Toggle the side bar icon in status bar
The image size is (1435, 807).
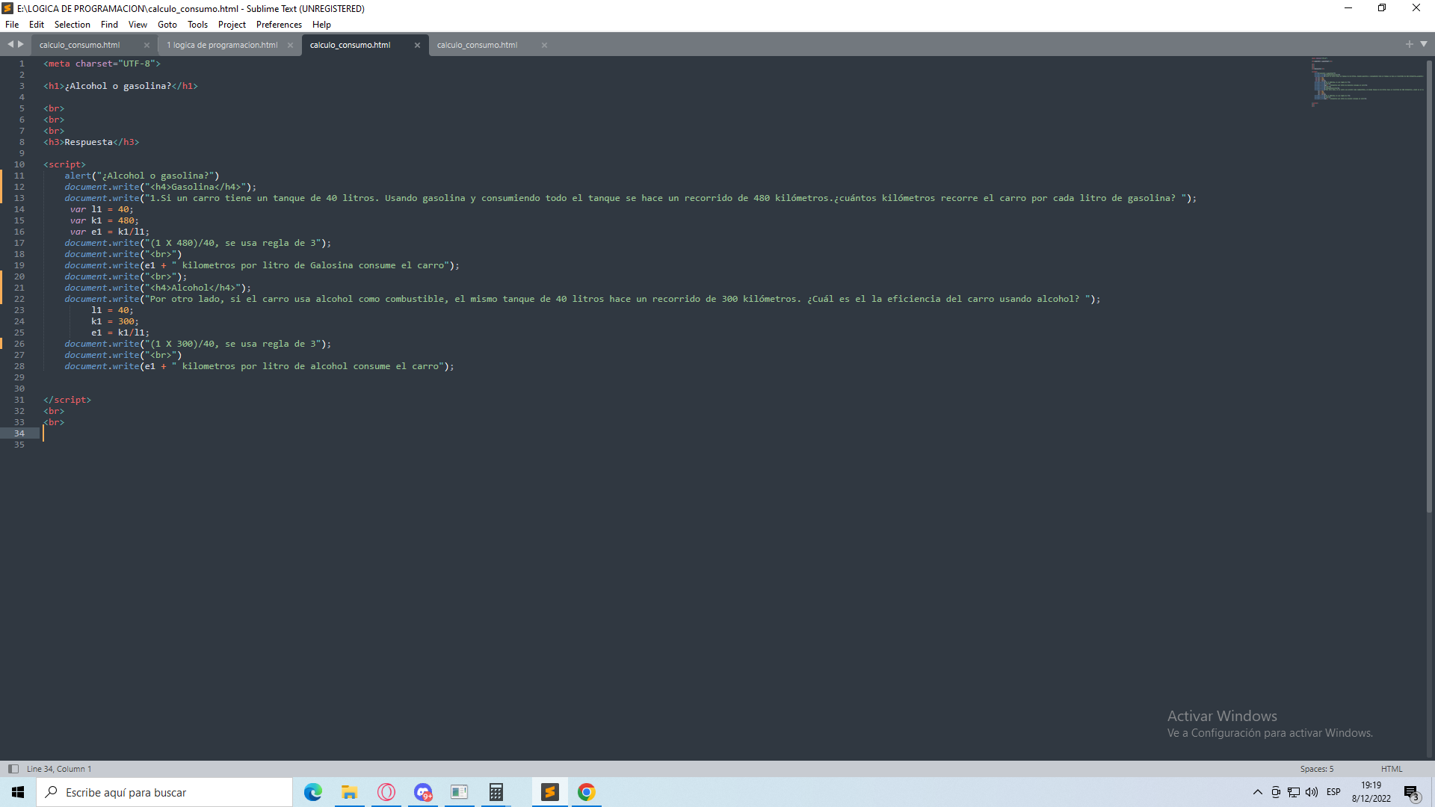click(13, 769)
